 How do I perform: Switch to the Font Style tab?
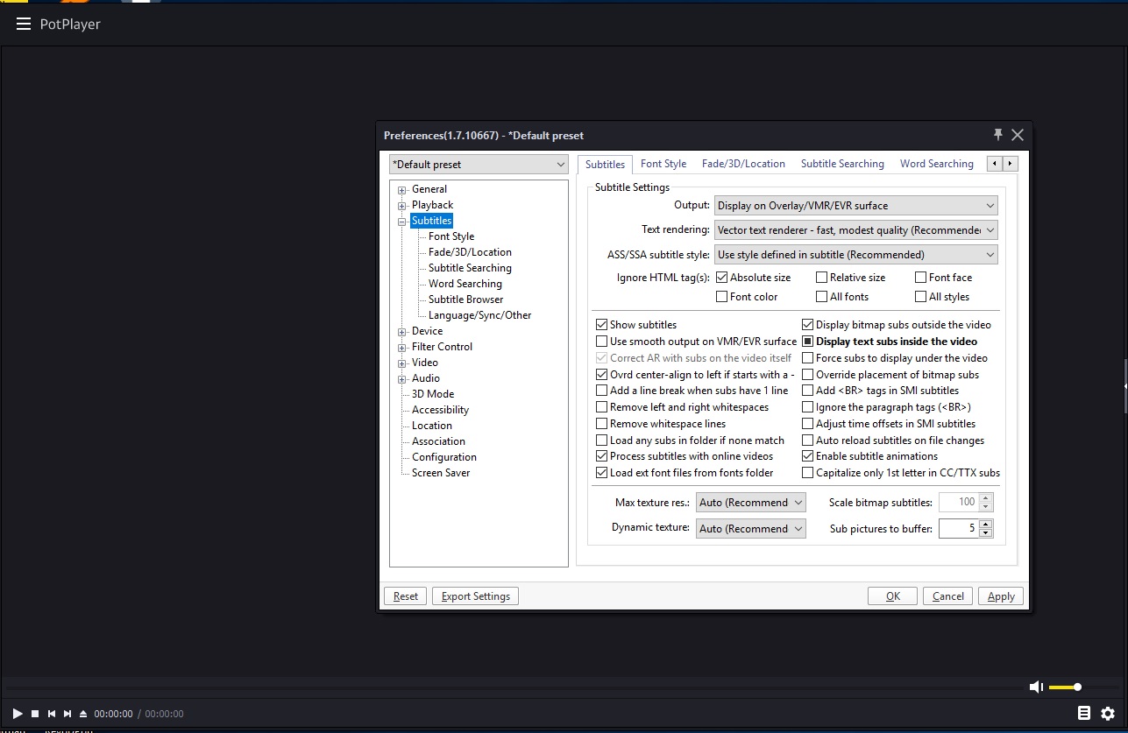tap(663, 164)
